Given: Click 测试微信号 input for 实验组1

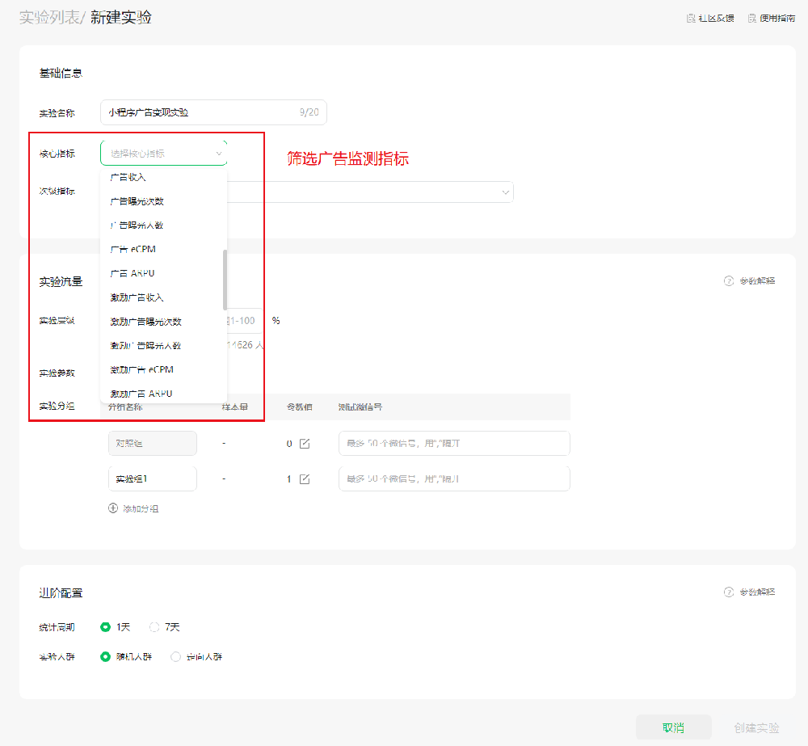Looking at the screenshot, I should click(x=454, y=479).
